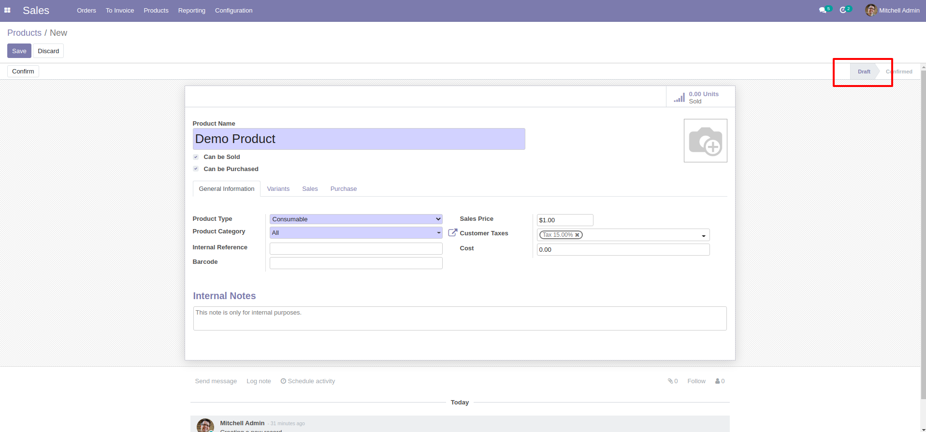Go to the Products breadcrumb link

coord(25,33)
